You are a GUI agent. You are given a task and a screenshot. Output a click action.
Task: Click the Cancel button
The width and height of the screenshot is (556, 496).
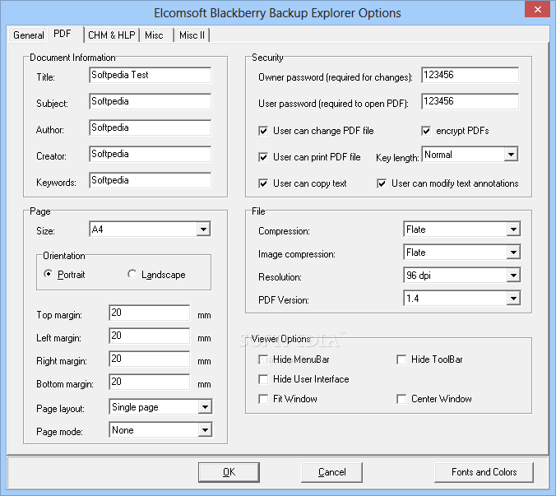pyautogui.click(x=332, y=472)
